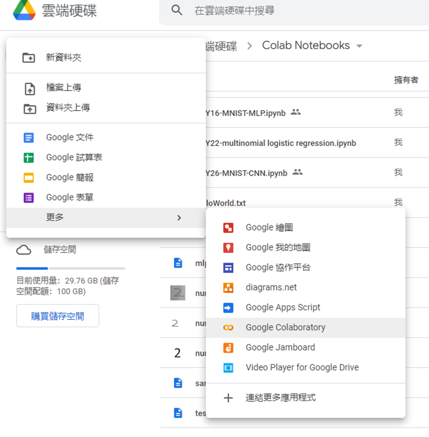429x437 pixels.
Task: Click the yellow Google Slides icon
Action: (29, 178)
